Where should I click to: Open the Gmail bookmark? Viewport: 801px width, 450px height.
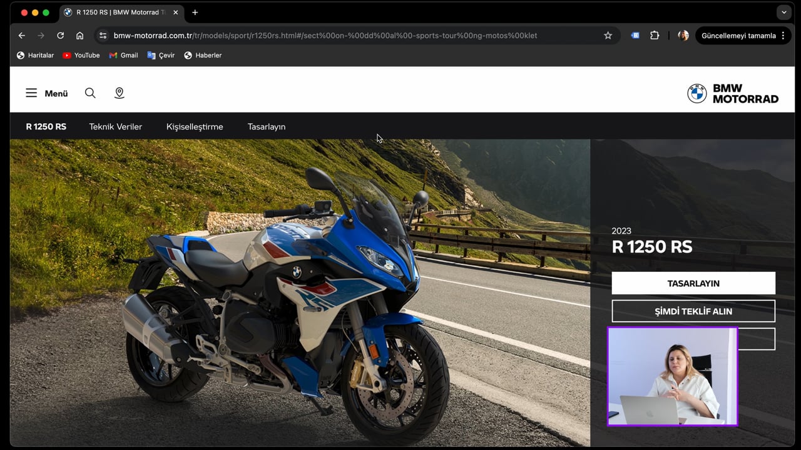123,55
